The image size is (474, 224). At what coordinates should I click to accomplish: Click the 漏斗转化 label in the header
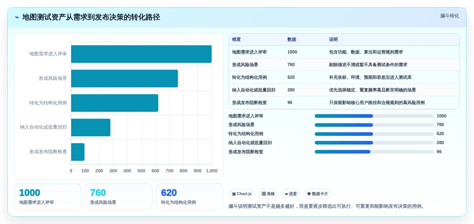tap(449, 16)
